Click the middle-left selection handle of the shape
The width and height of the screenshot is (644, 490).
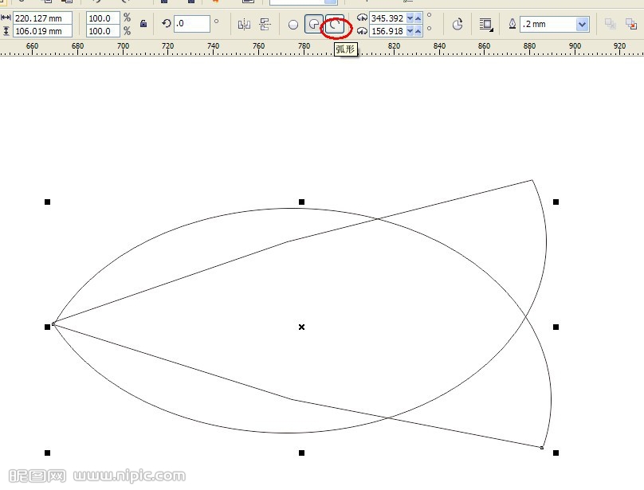(47, 327)
